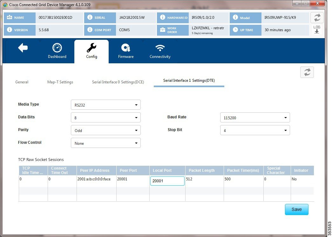Viewport: 332px width, 237px height.
Task: Click the Cisco app icon in title bar
Action: (5, 4)
